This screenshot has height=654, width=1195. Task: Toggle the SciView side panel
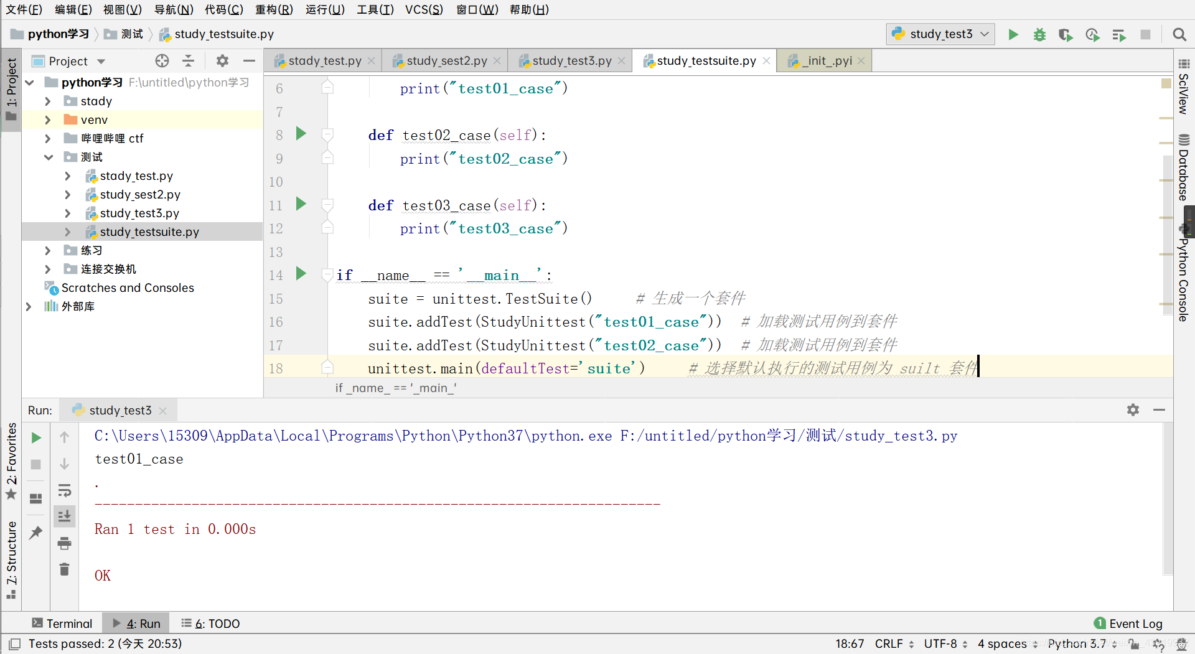(1184, 87)
